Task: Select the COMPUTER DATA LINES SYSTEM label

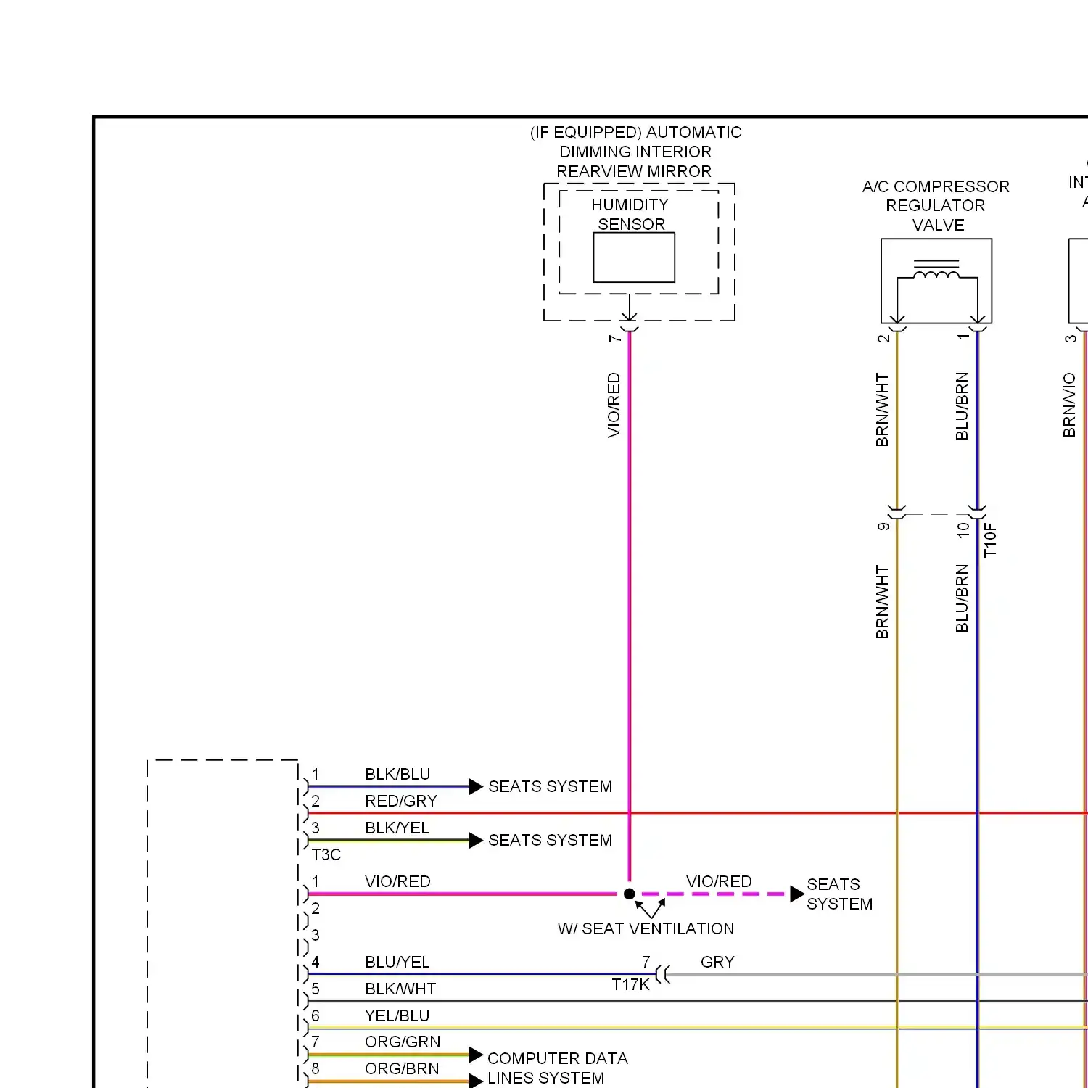Action: pos(557,1068)
